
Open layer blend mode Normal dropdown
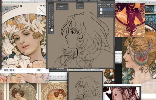pyautogui.click(x=102, y=4)
